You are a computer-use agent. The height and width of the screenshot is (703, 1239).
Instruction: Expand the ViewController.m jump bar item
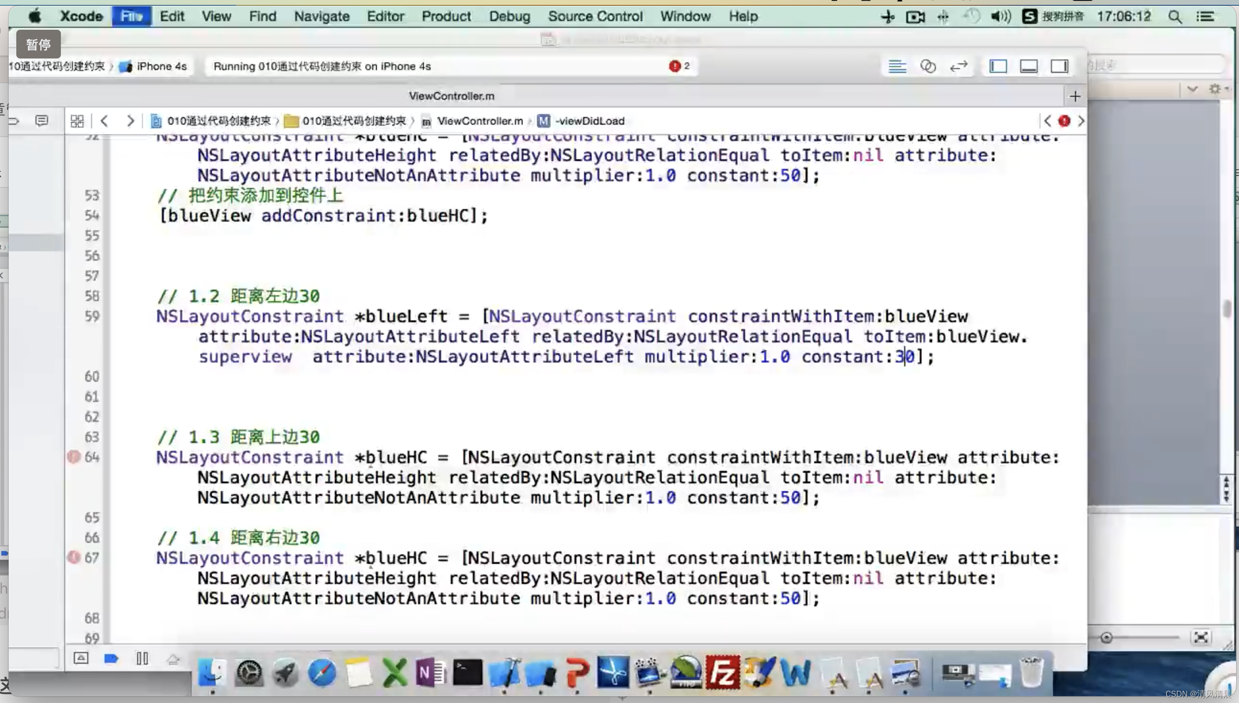coord(479,121)
